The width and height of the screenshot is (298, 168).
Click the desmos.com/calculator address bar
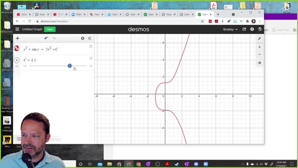[118, 21]
